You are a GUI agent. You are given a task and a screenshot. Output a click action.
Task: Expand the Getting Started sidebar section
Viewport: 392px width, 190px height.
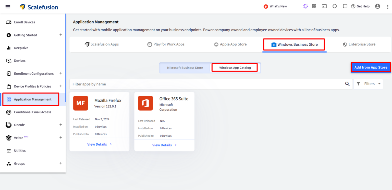click(61, 35)
